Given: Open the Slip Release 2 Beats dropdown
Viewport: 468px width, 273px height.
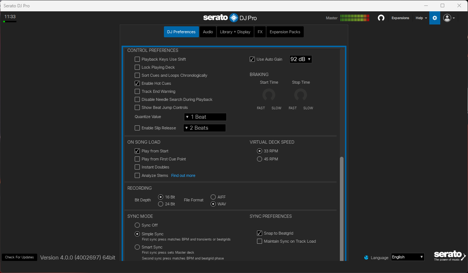Looking at the screenshot, I should 204,128.
